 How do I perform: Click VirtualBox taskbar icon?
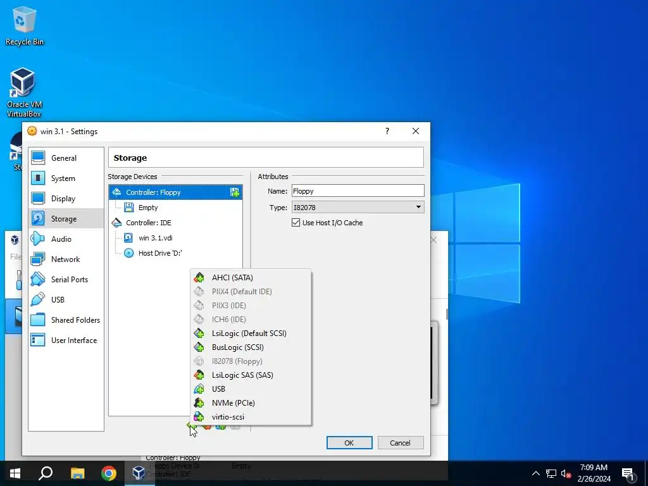coord(139,473)
